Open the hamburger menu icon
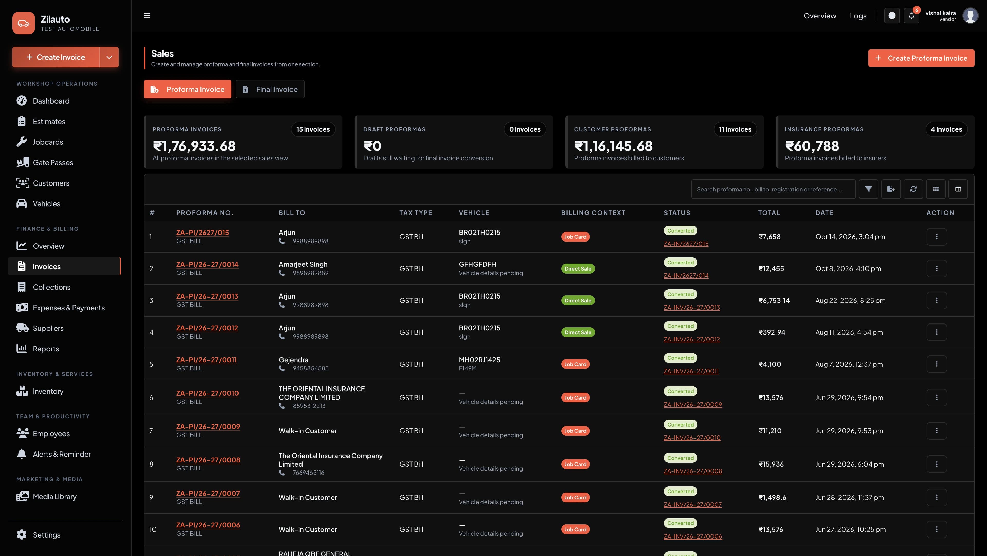Viewport: 987px width, 556px height. (x=147, y=16)
